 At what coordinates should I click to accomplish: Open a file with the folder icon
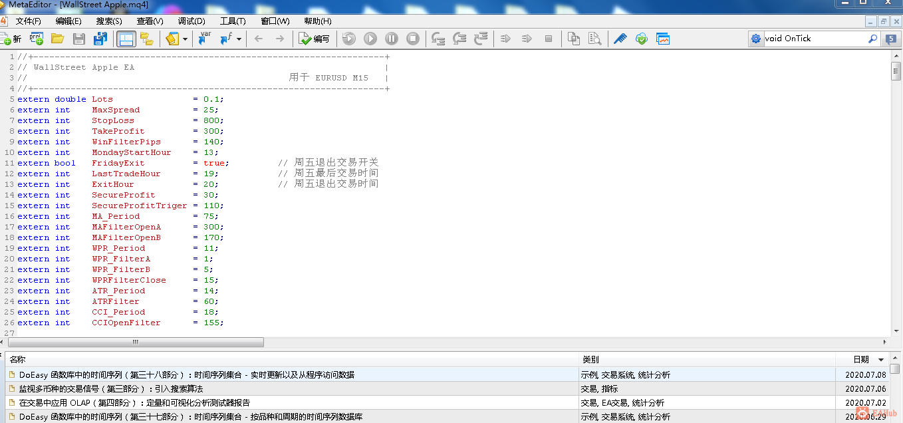(x=57, y=39)
